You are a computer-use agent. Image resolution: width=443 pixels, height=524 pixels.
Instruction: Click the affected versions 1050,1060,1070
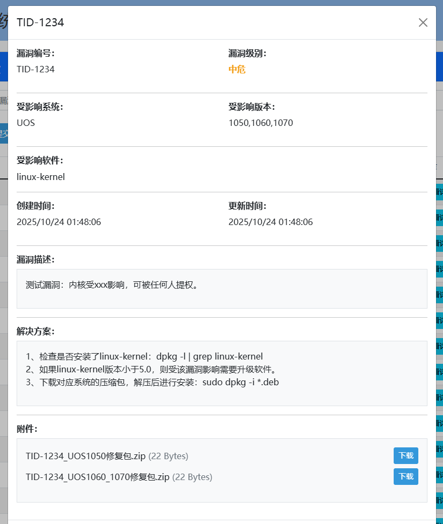[x=261, y=123]
